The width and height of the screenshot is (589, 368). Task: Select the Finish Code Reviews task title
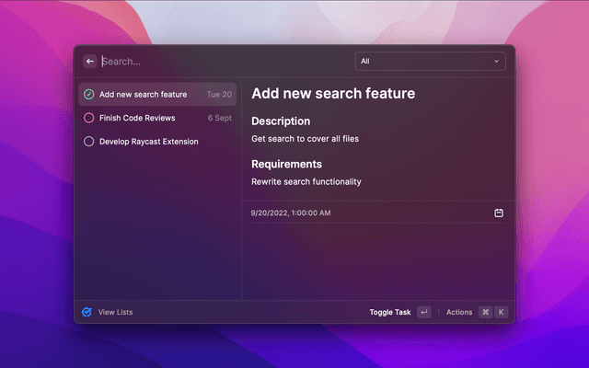click(x=137, y=118)
